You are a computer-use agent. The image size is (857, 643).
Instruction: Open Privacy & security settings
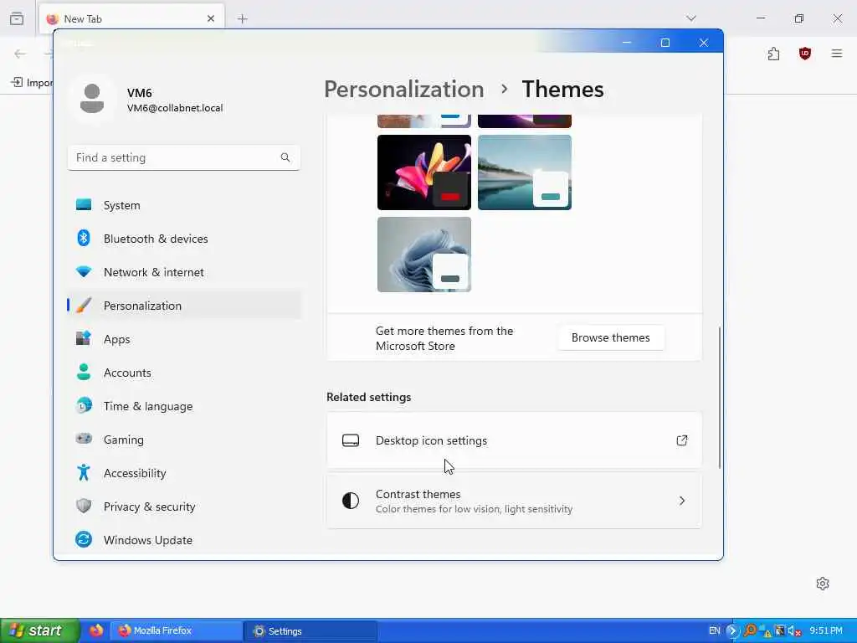coord(184,507)
